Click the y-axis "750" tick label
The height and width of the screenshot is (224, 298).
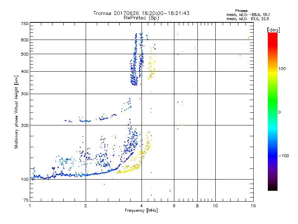pyautogui.click(x=25, y=24)
